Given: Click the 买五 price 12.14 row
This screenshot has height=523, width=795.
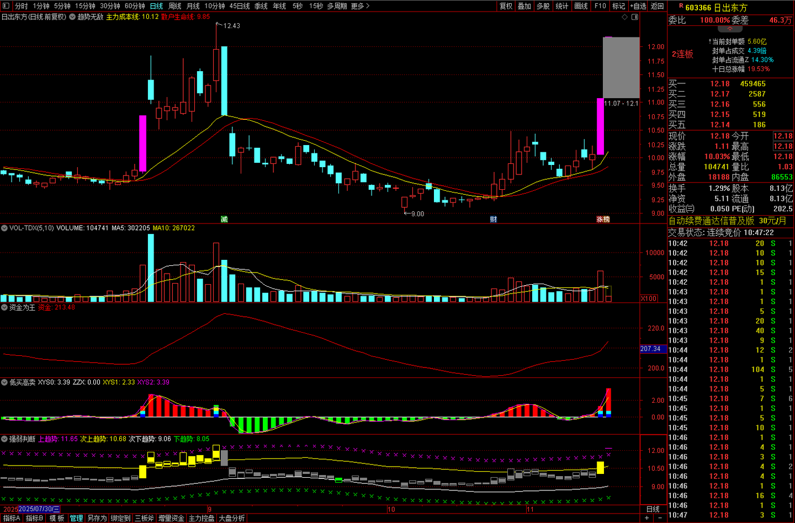Looking at the screenshot, I should [731, 125].
